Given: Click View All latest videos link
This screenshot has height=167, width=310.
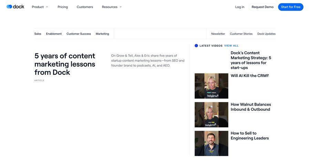Looking at the screenshot, I should (231, 46).
